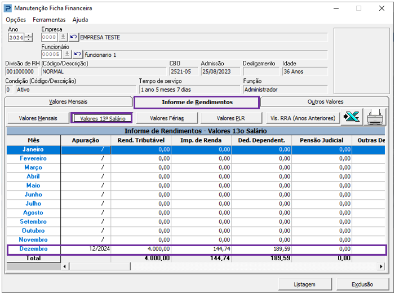Open the Funcionário lookup arrow button
395x294 pixels.
68,55
